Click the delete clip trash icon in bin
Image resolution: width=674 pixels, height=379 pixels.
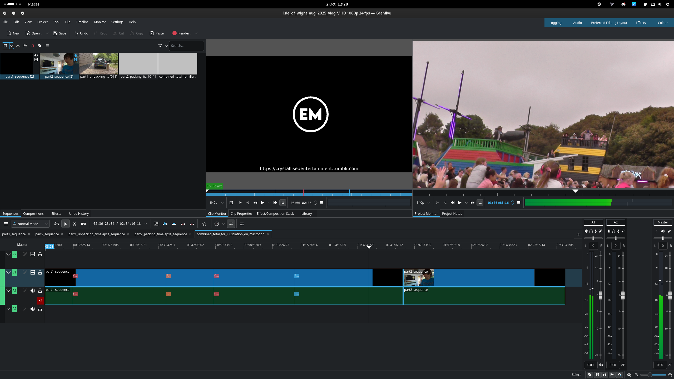click(33, 46)
